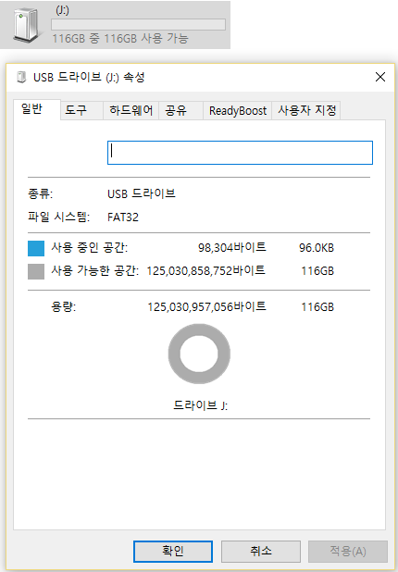This screenshot has width=398, height=572.
Task: Click the drive usage donut chart
Action: pos(199,354)
